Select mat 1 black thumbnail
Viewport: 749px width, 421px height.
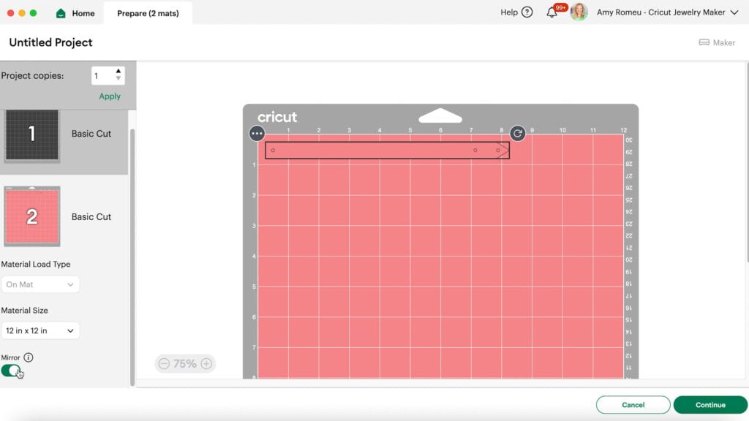coord(32,134)
